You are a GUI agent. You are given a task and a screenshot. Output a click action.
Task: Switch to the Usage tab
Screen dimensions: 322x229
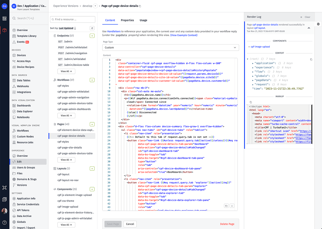[x=143, y=20]
